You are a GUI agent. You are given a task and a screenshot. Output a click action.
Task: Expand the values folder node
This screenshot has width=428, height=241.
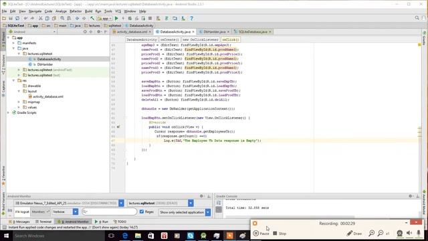[x=19, y=107]
